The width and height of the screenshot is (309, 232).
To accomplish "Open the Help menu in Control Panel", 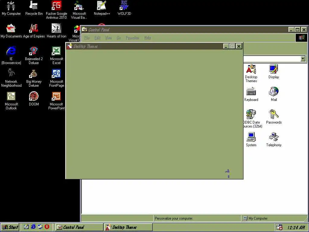I will (x=147, y=38).
